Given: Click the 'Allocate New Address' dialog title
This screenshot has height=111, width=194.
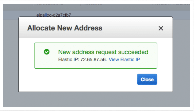Looking at the screenshot, I should pos(65,28).
